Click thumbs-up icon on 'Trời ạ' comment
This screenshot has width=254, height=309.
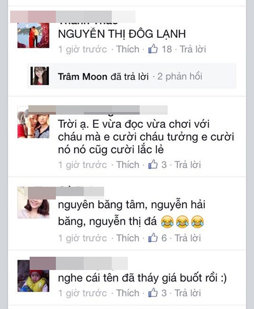point(153,164)
